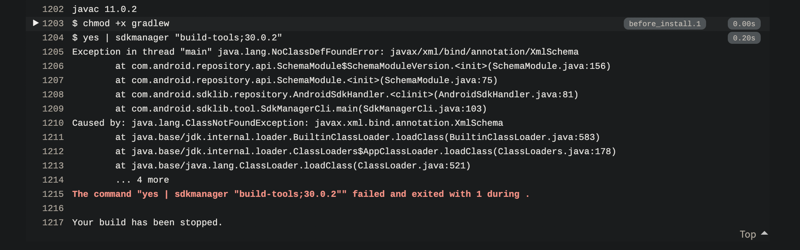Select line number 1205
This screenshot has width=800, height=250.
(53, 52)
